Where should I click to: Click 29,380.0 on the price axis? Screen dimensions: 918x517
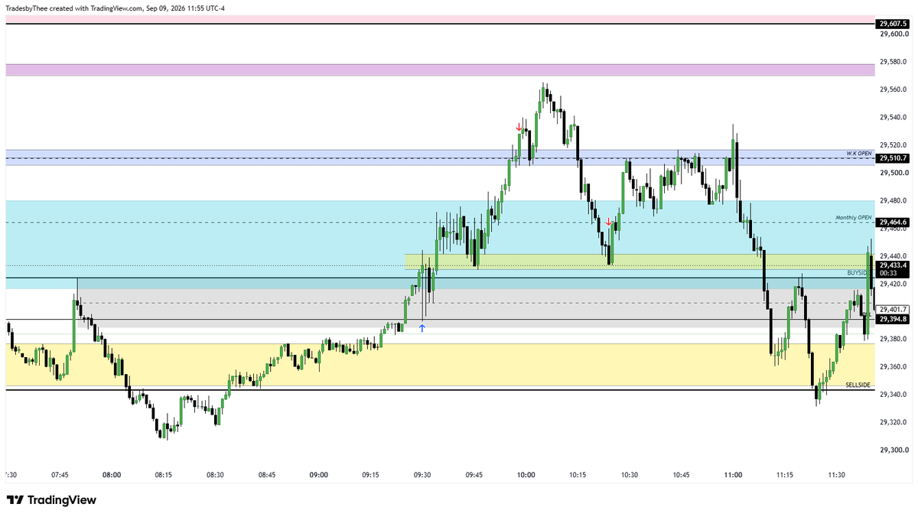[894, 339]
